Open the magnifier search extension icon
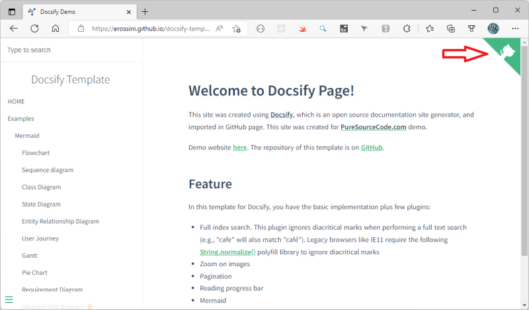This screenshot has width=529, height=310. (x=323, y=28)
